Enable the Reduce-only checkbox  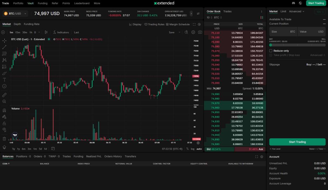(x=271, y=51)
